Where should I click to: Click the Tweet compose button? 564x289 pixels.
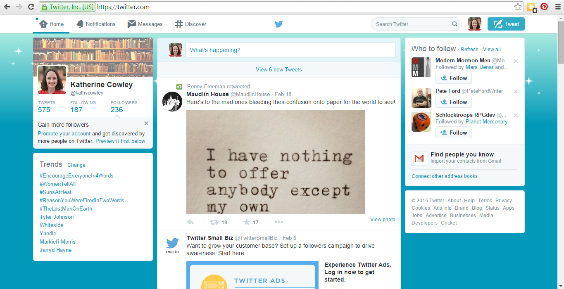(x=506, y=24)
